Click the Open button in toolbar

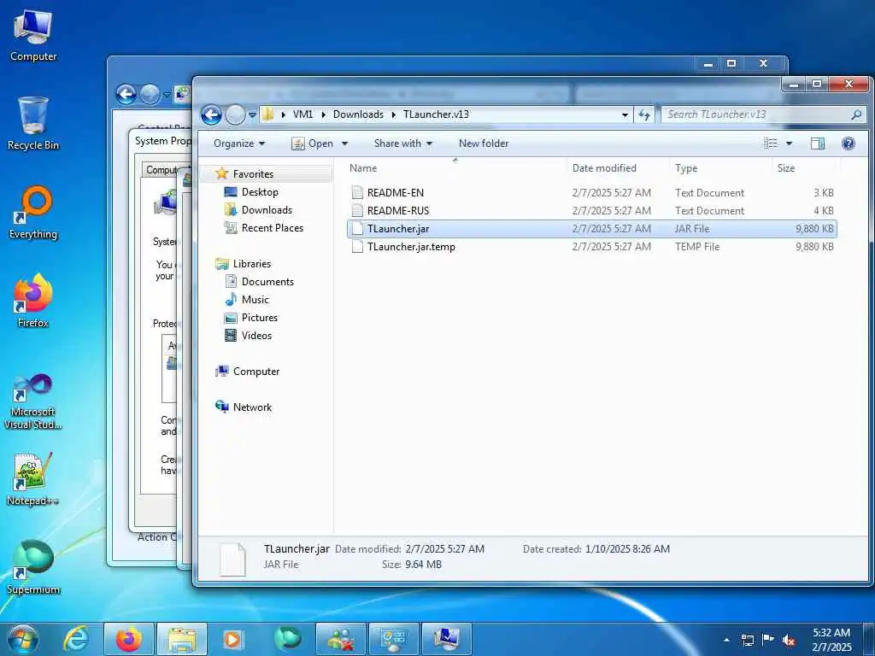click(x=313, y=143)
